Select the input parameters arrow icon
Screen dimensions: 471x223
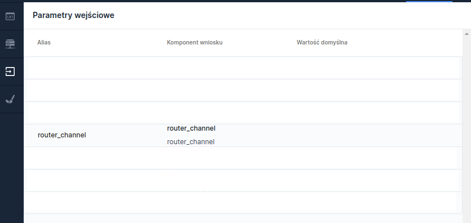pyautogui.click(x=10, y=72)
